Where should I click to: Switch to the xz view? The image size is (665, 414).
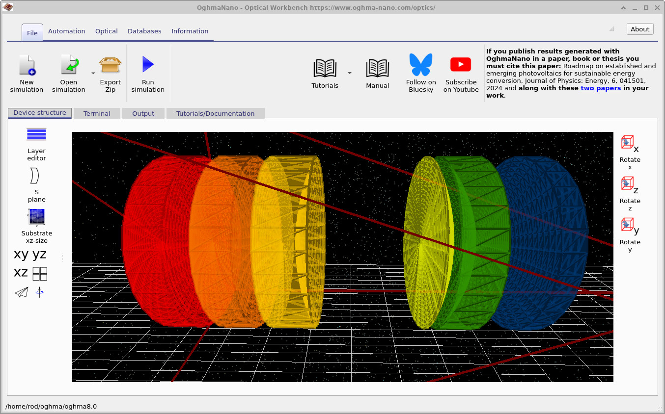pos(21,273)
